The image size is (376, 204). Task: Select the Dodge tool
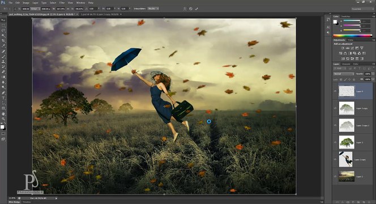[3, 87]
